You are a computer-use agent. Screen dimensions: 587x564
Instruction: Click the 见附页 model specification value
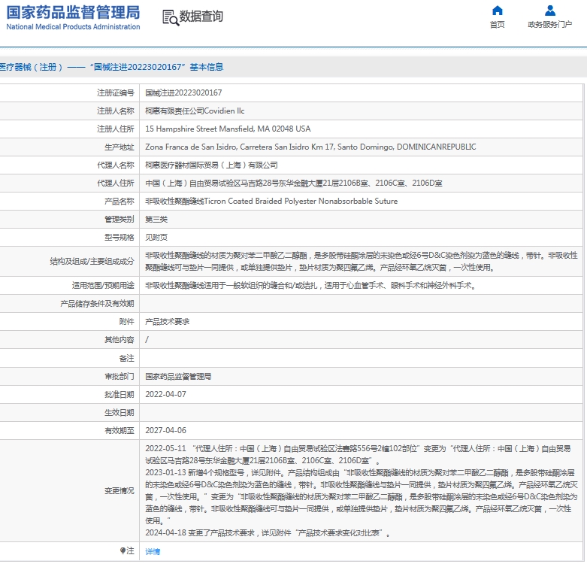[x=156, y=238]
